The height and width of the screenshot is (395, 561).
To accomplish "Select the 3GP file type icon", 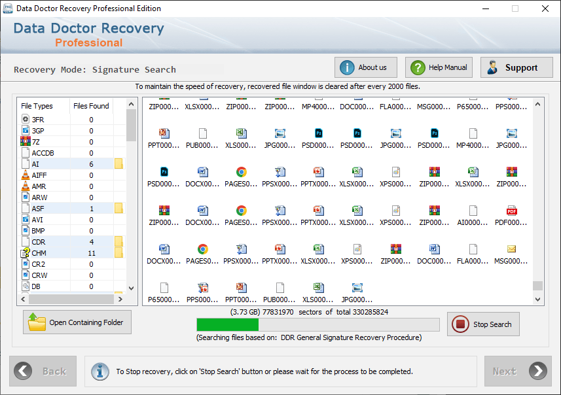I will click(26, 131).
